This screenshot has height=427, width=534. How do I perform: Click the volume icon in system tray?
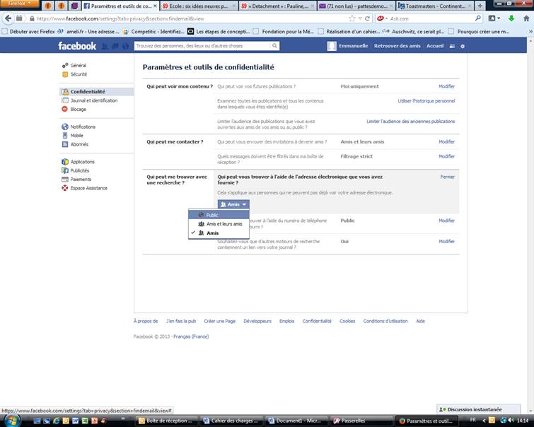511,420
